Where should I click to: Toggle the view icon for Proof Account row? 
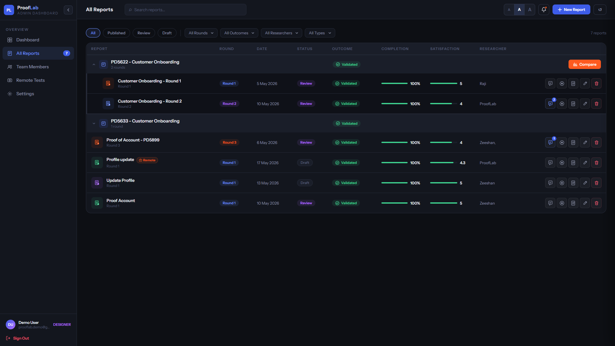pyautogui.click(x=561, y=203)
